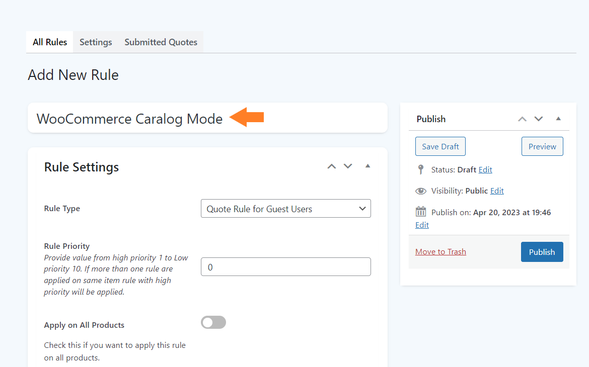The width and height of the screenshot is (589, 367).
Task: Switch to All Rules tab
Action: point(49,42)
